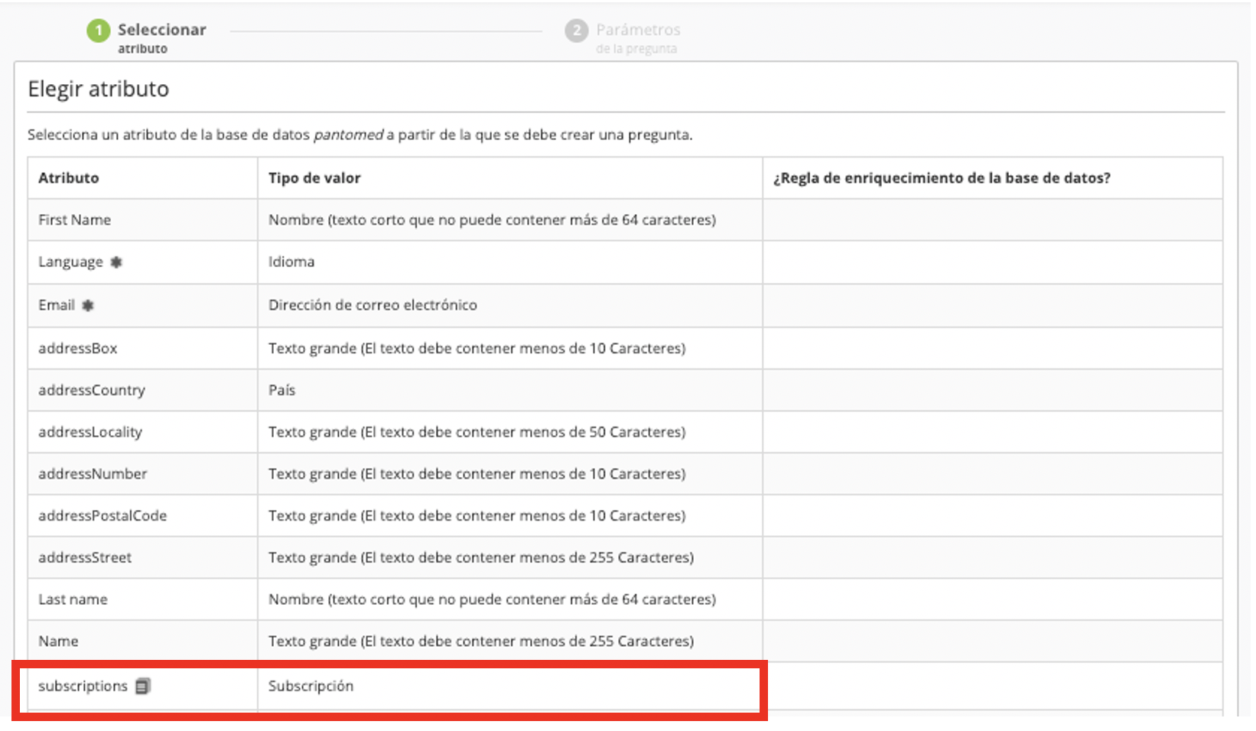
Task: Click the Last name value type description
Action: 492,599
